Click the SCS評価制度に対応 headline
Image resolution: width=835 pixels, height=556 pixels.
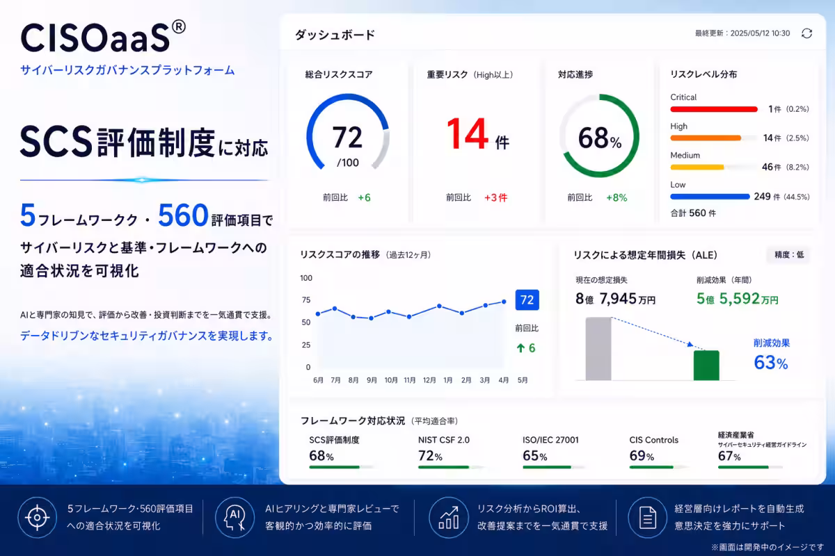[x=144, y=142]
